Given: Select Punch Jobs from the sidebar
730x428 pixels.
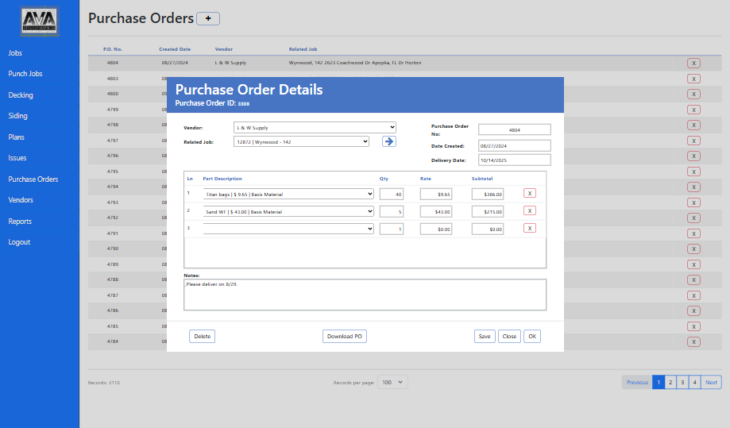Looking at the screenshot, I should pyautogui.click(x=25, y=74).
